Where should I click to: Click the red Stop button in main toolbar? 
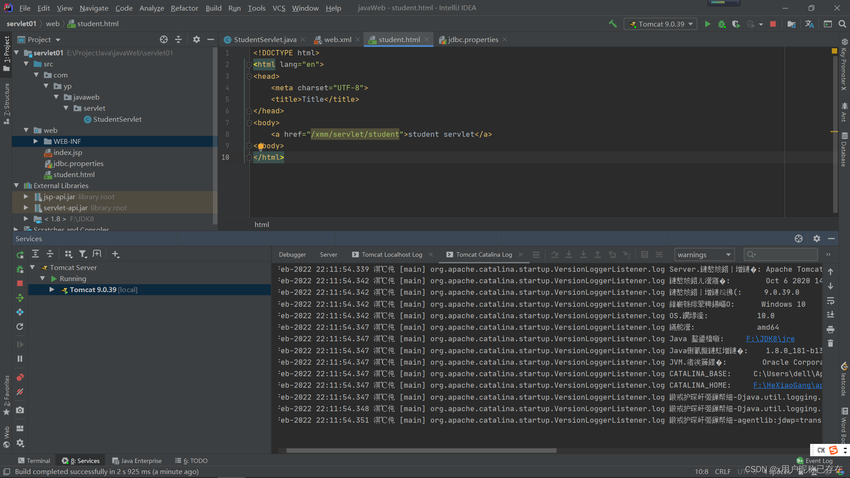[x=773, y=24]
